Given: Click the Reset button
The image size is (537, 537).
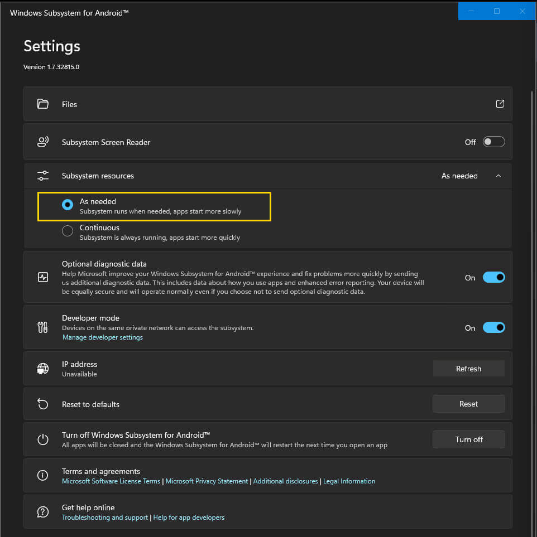Looking at the screenshot, I should 468,404.
